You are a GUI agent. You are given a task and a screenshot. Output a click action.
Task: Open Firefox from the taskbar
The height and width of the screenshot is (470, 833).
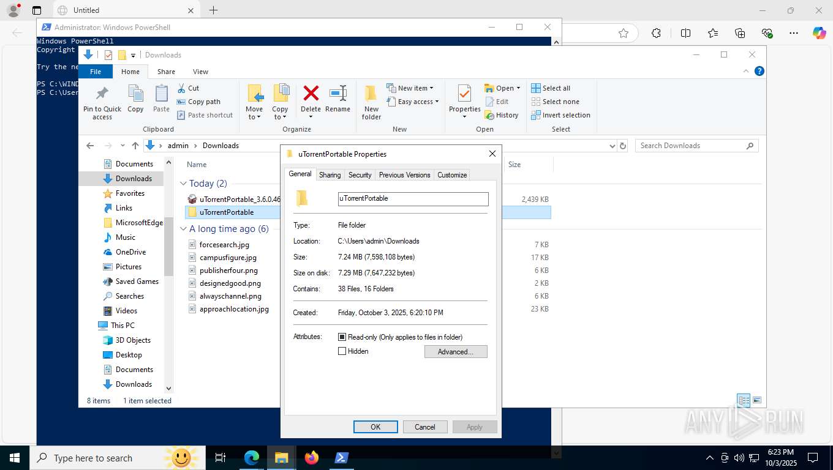[x=312, y=458]
